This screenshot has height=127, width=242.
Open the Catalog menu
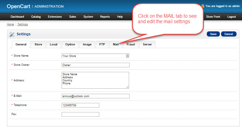point(36,17)
